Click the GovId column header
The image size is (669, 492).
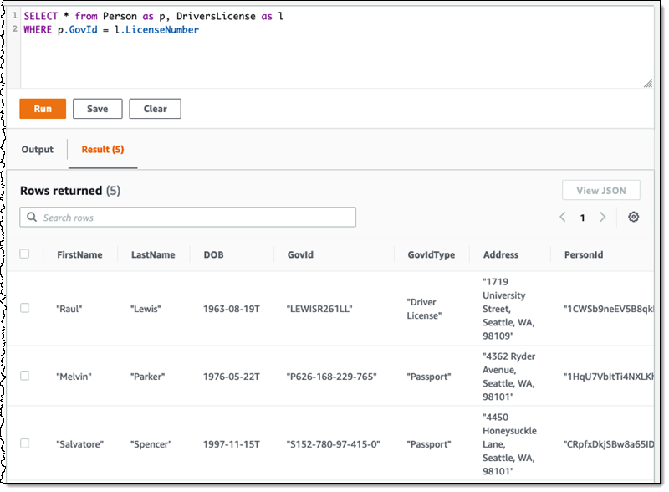299,255
